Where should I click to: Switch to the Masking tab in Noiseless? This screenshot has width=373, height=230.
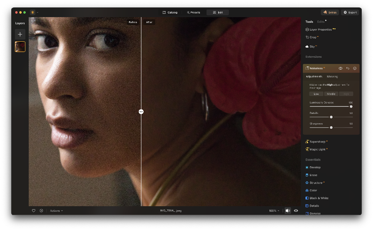(332, 77)
